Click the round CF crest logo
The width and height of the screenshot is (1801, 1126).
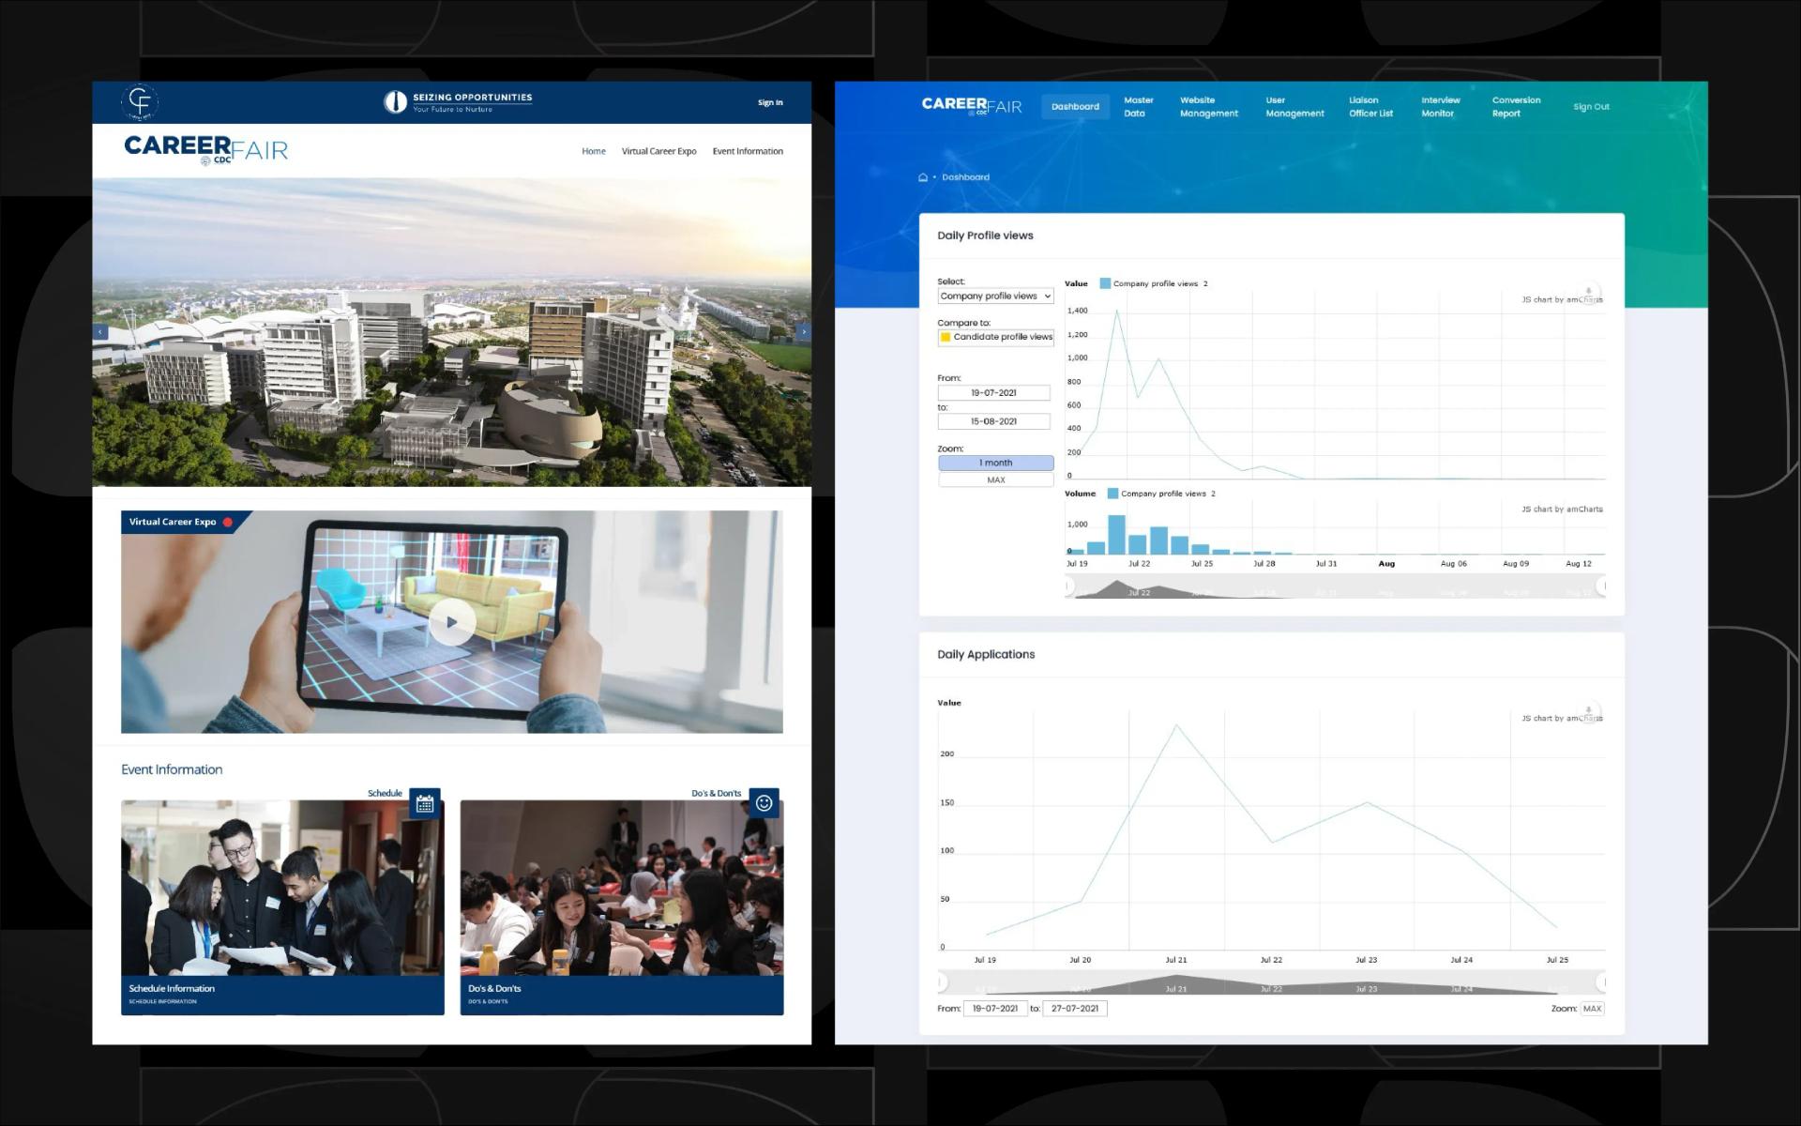point(140,101)
